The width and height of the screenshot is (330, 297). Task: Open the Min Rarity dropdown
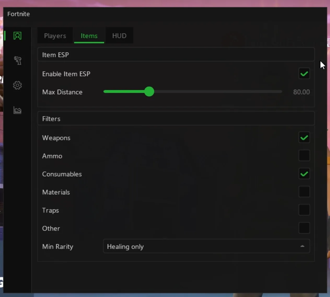tap(206, 246)
